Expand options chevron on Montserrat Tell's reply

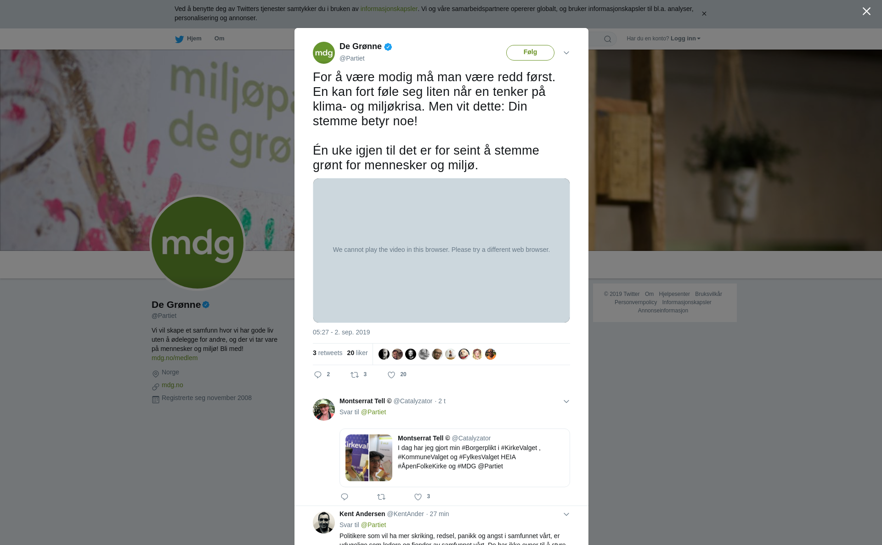(566, 401)
